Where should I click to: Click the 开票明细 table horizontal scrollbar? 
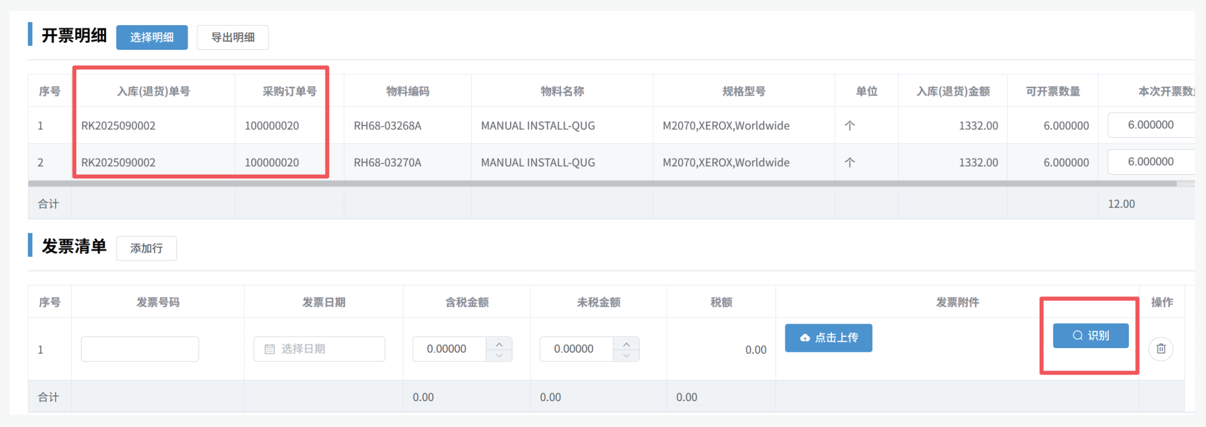pos(602,184)
